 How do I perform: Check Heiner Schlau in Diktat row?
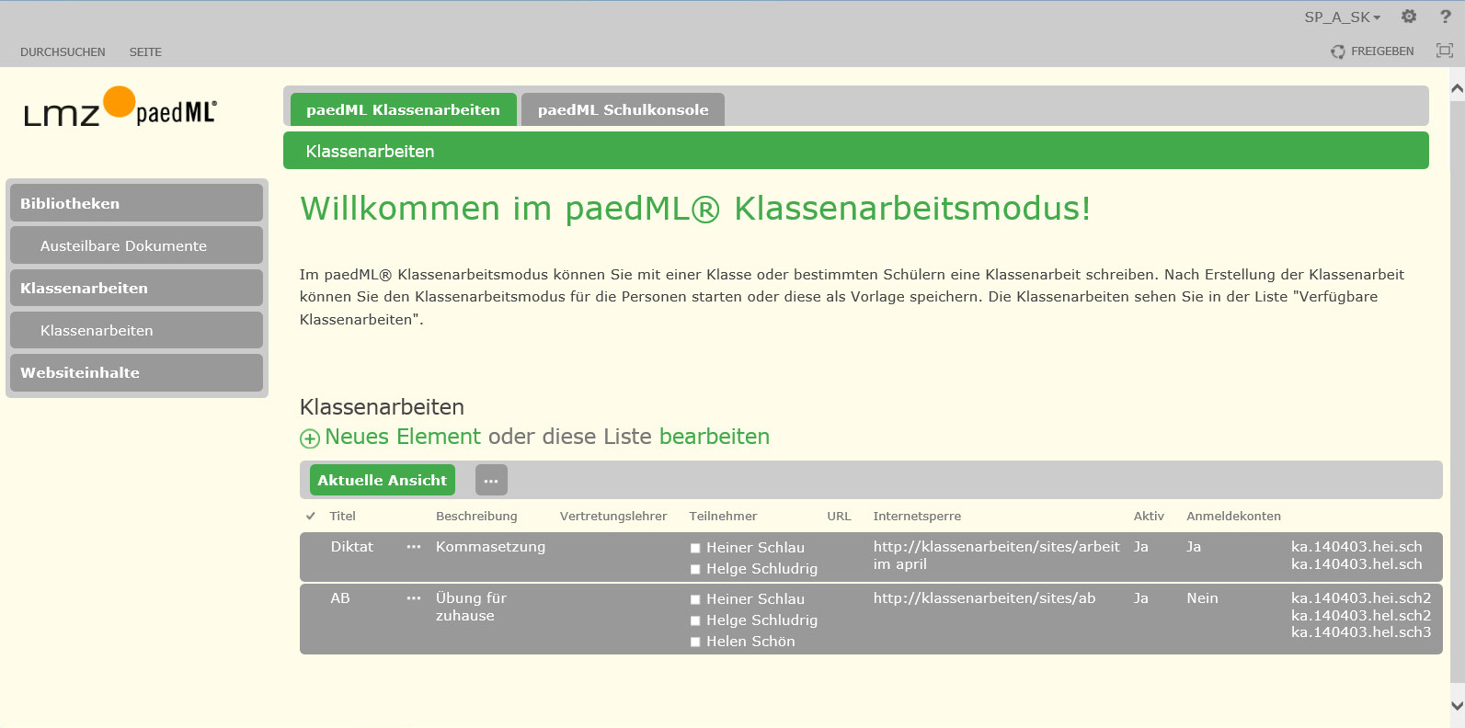pos(695,548)
